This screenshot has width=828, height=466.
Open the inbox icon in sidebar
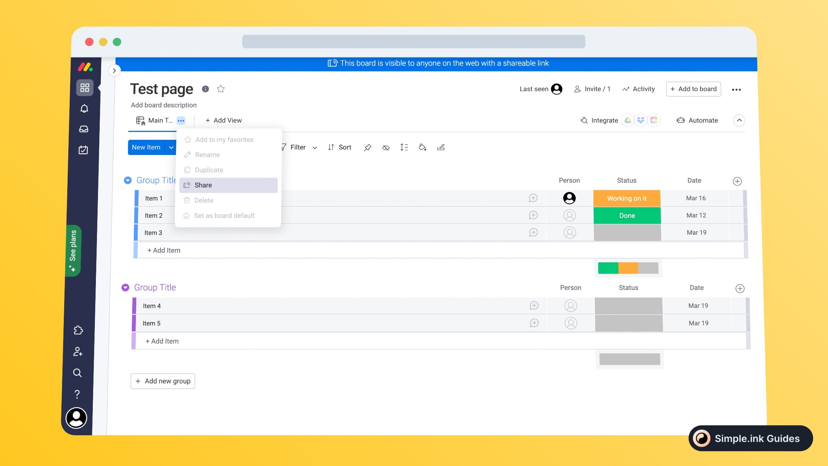pyautogui.click(x=84, y=129)
